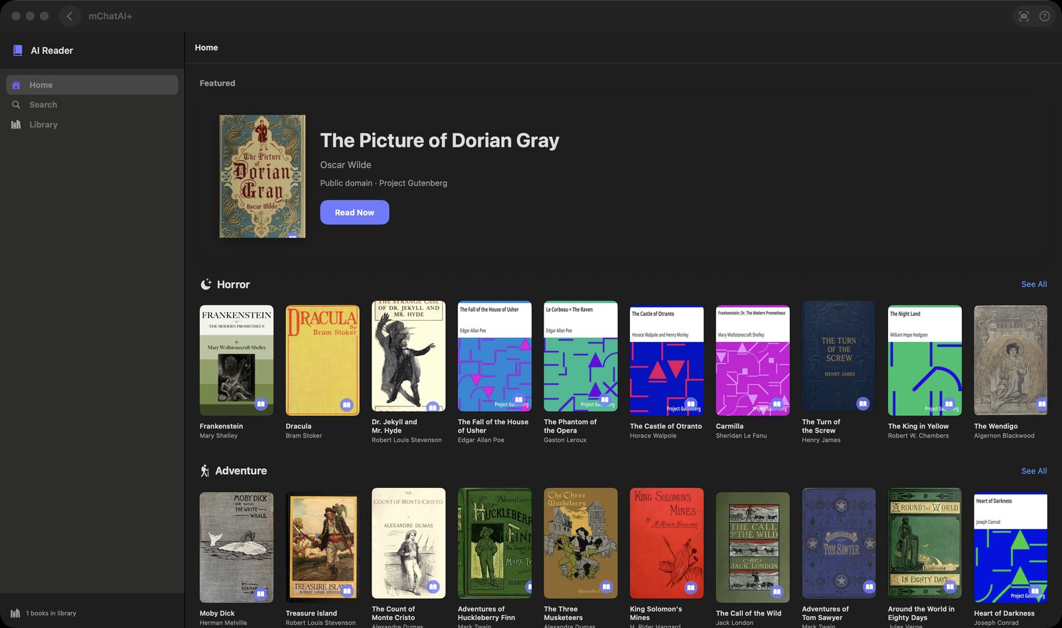Select the Library item in sidebar
Image resolution: width=1062 pixels, height=628 pixels.
pos(92,125)
